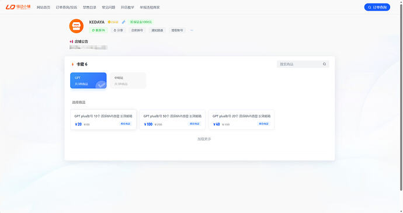Expand the three-dots more actions menu

point(192,30)
